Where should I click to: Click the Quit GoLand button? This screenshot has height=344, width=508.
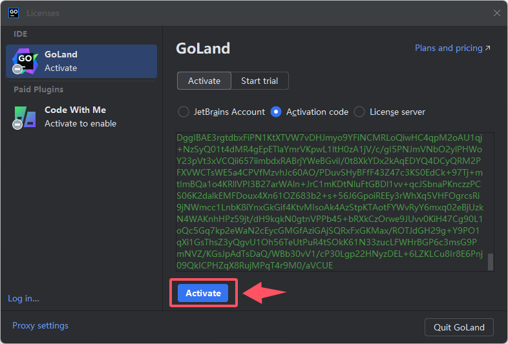[x=459, y=327]
